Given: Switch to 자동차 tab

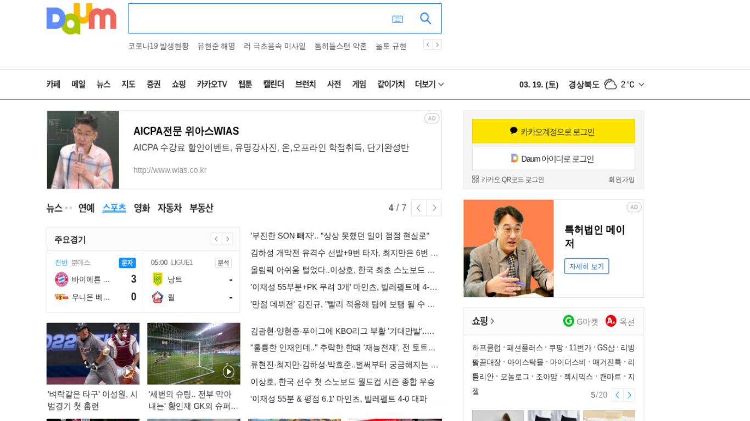Looking at the screenshot, I should [x=170, y=208].
